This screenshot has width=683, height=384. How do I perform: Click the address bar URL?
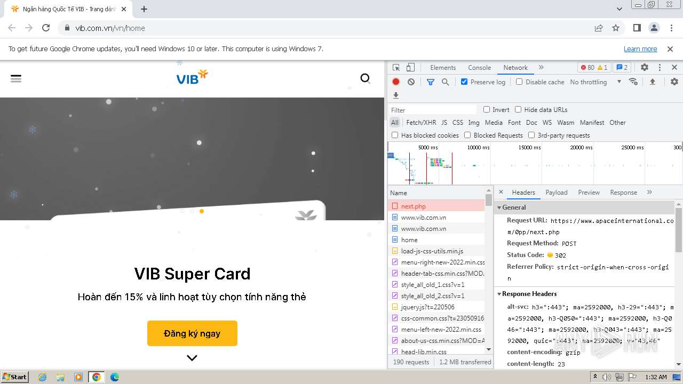coord(110,28)
